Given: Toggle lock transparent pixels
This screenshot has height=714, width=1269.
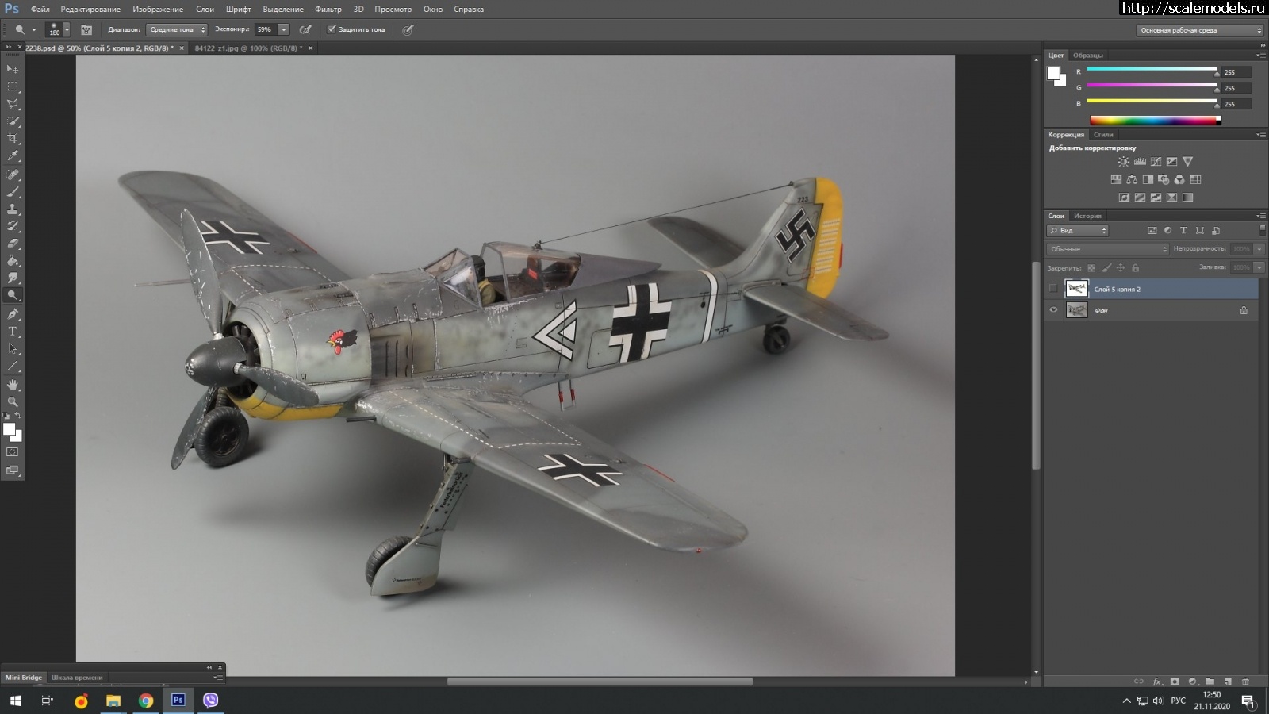Looking at the screenshot, I should pyautogui.click(x=1091, y=268).
